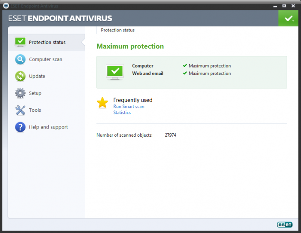Click the large green monitor status icon

tap(115, 72)
